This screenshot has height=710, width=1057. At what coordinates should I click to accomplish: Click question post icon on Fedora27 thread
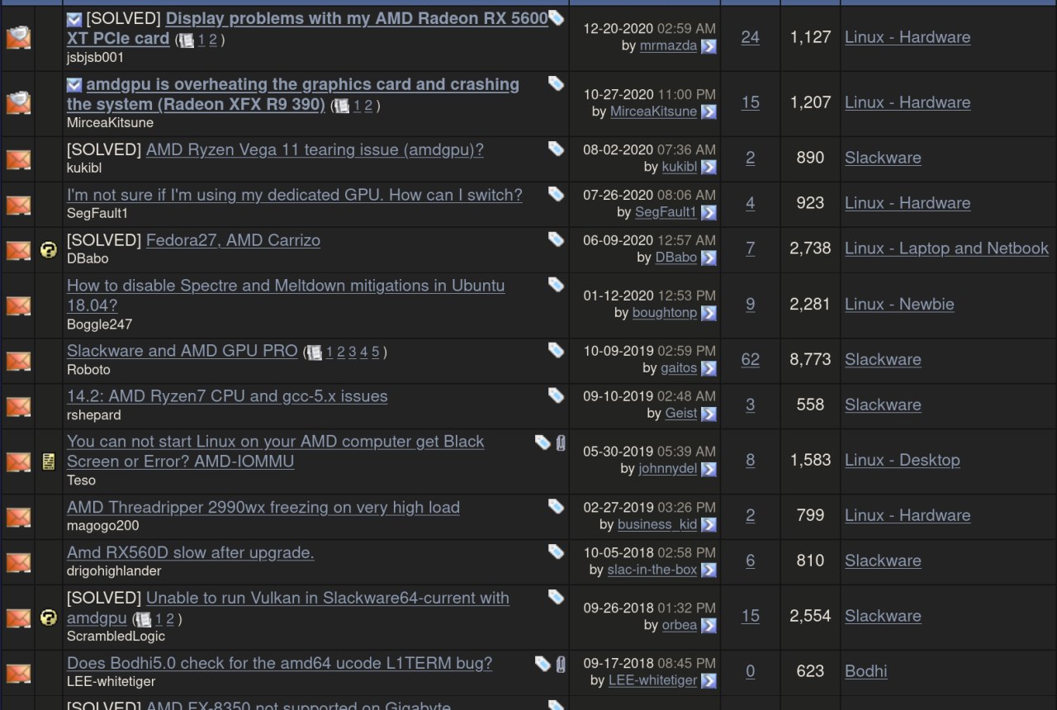(x=49, y=249)
